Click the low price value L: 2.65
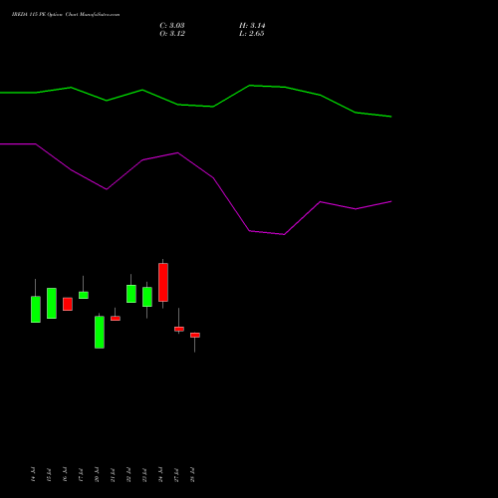 tap(251, 34)
